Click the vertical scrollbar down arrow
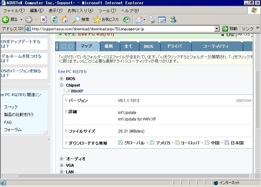The width and height of the screenshot is (261, 187). click(x=258, y=171)
